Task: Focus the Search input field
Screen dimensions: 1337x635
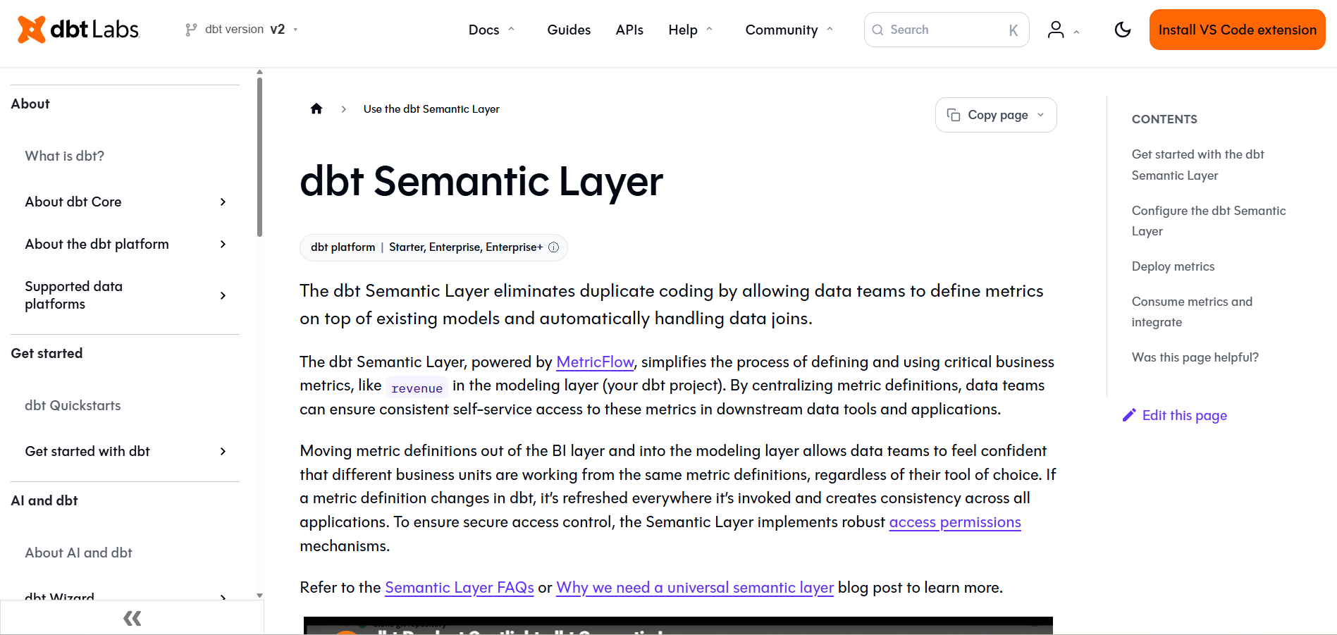Action: [x=947, y=30]
